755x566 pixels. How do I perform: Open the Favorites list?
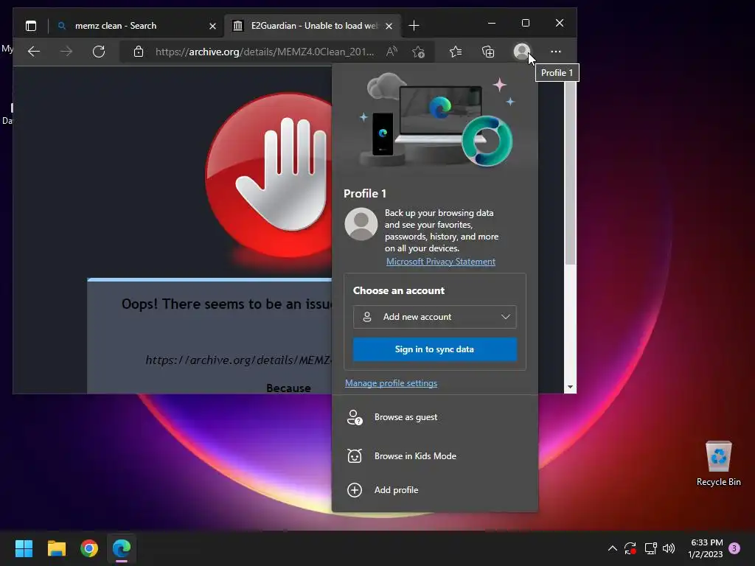[456, 52]
